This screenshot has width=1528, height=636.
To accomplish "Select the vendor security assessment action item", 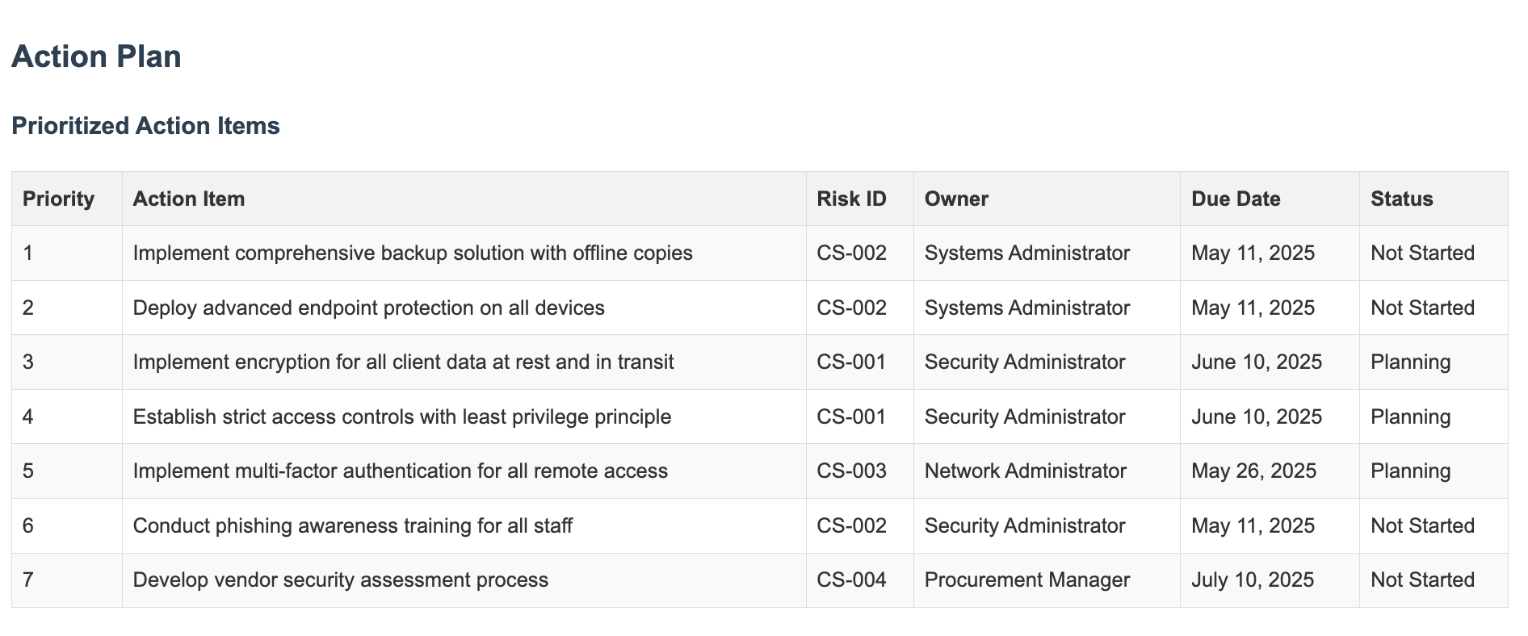I will 340,580.
